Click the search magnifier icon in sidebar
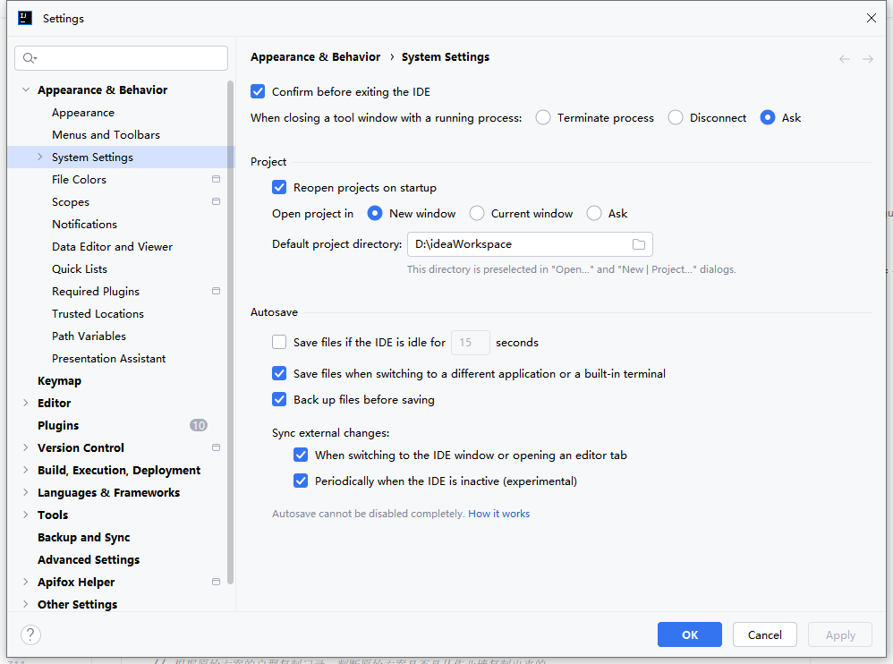The image size is (893, 664). (29, 58)
